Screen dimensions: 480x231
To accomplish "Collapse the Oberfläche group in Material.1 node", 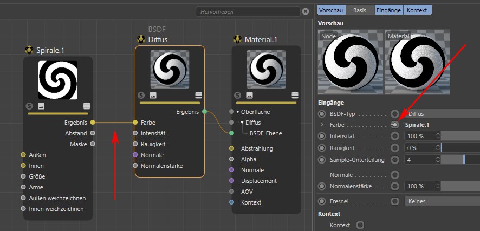I will pyautogui.click(x=238, y=112).
